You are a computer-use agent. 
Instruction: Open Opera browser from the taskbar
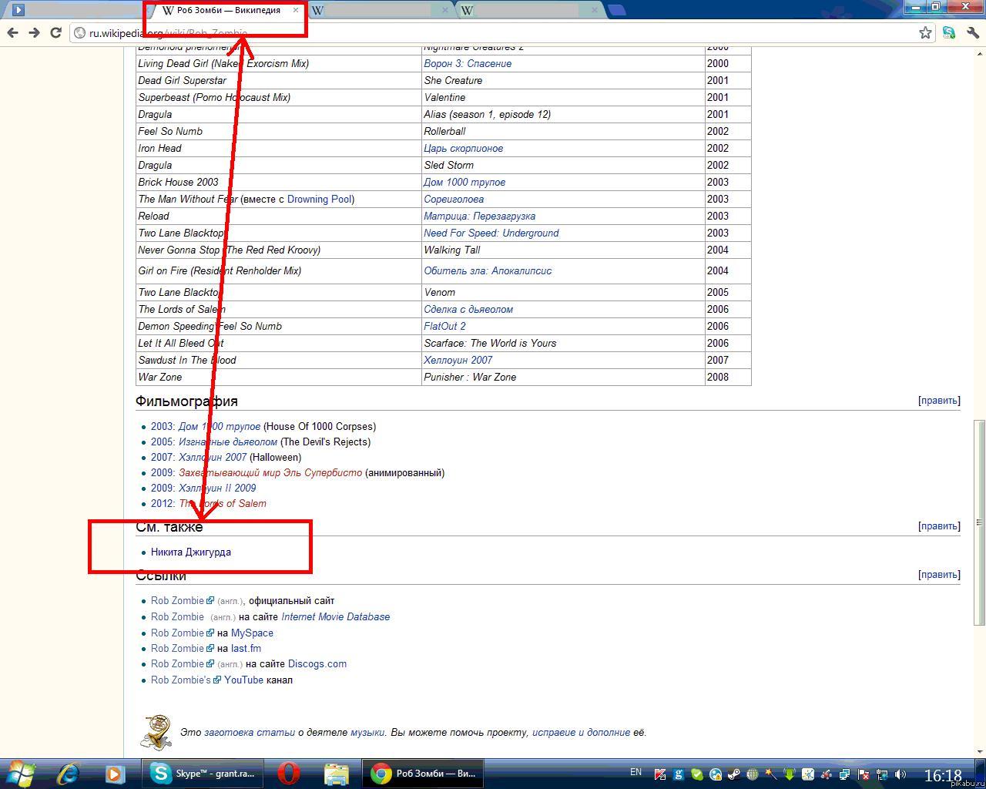pos(289,773)
